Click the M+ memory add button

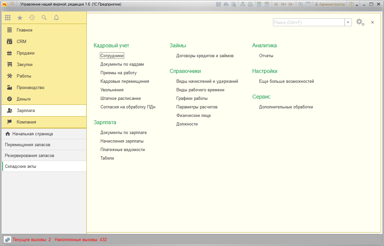pos(283,4)
